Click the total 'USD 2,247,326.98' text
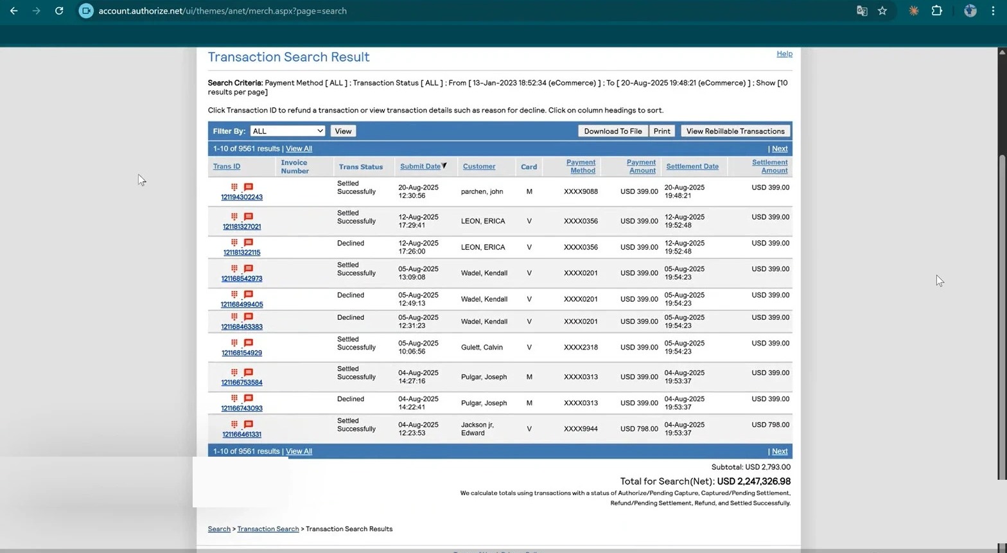1007x553 pixels. pos(753,482)
